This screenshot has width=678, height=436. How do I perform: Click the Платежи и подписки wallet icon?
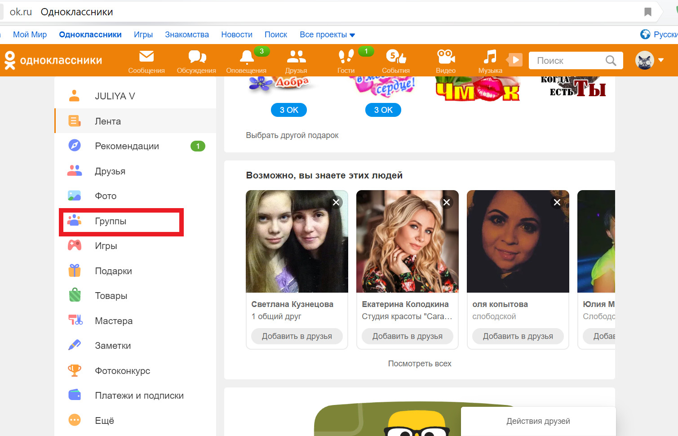coord(75,395)
